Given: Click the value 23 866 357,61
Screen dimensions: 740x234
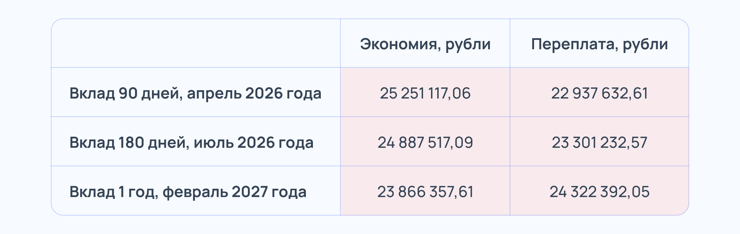Looking at the screenshot, I should click(x=425, y=192).
